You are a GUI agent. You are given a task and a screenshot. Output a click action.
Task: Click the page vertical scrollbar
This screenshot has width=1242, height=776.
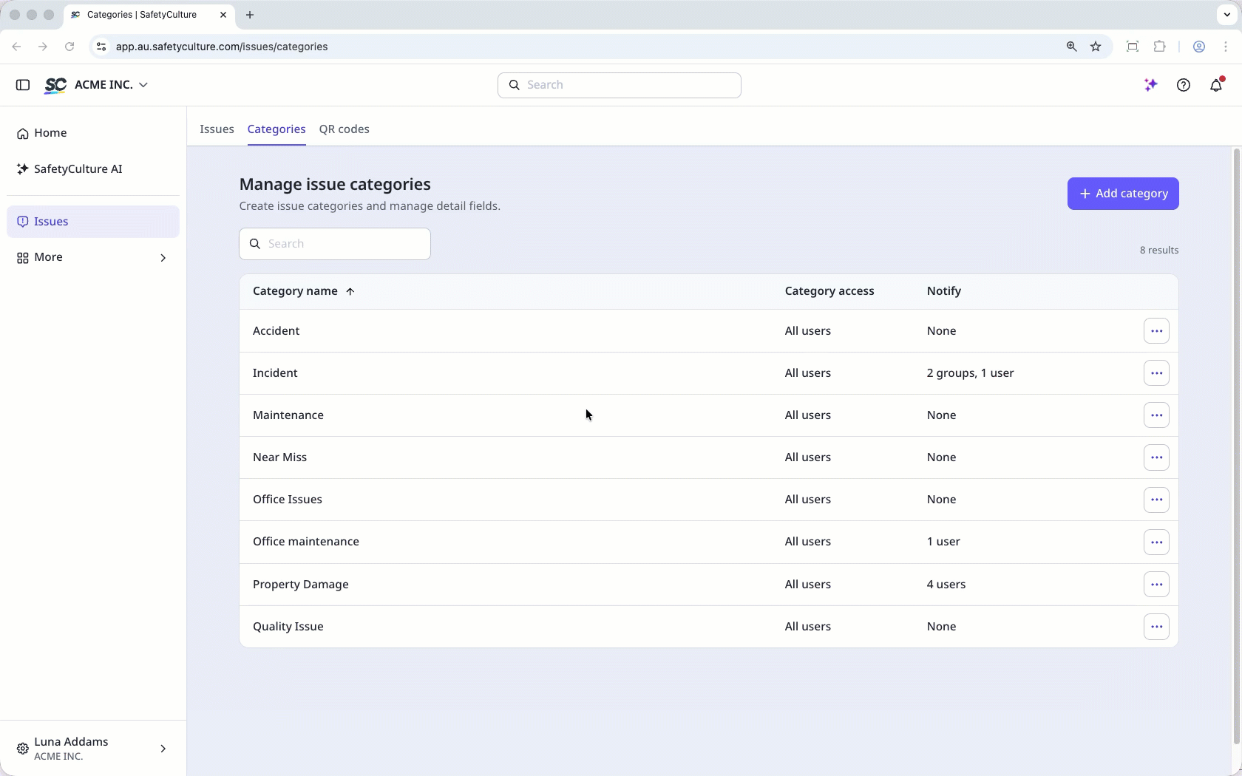click(x=1236, y=447)
